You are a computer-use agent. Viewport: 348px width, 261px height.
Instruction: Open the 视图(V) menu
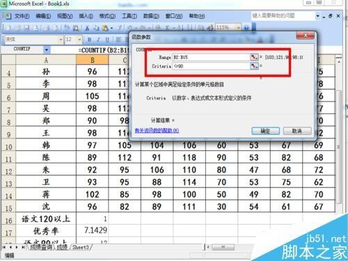tap(65, 16)
